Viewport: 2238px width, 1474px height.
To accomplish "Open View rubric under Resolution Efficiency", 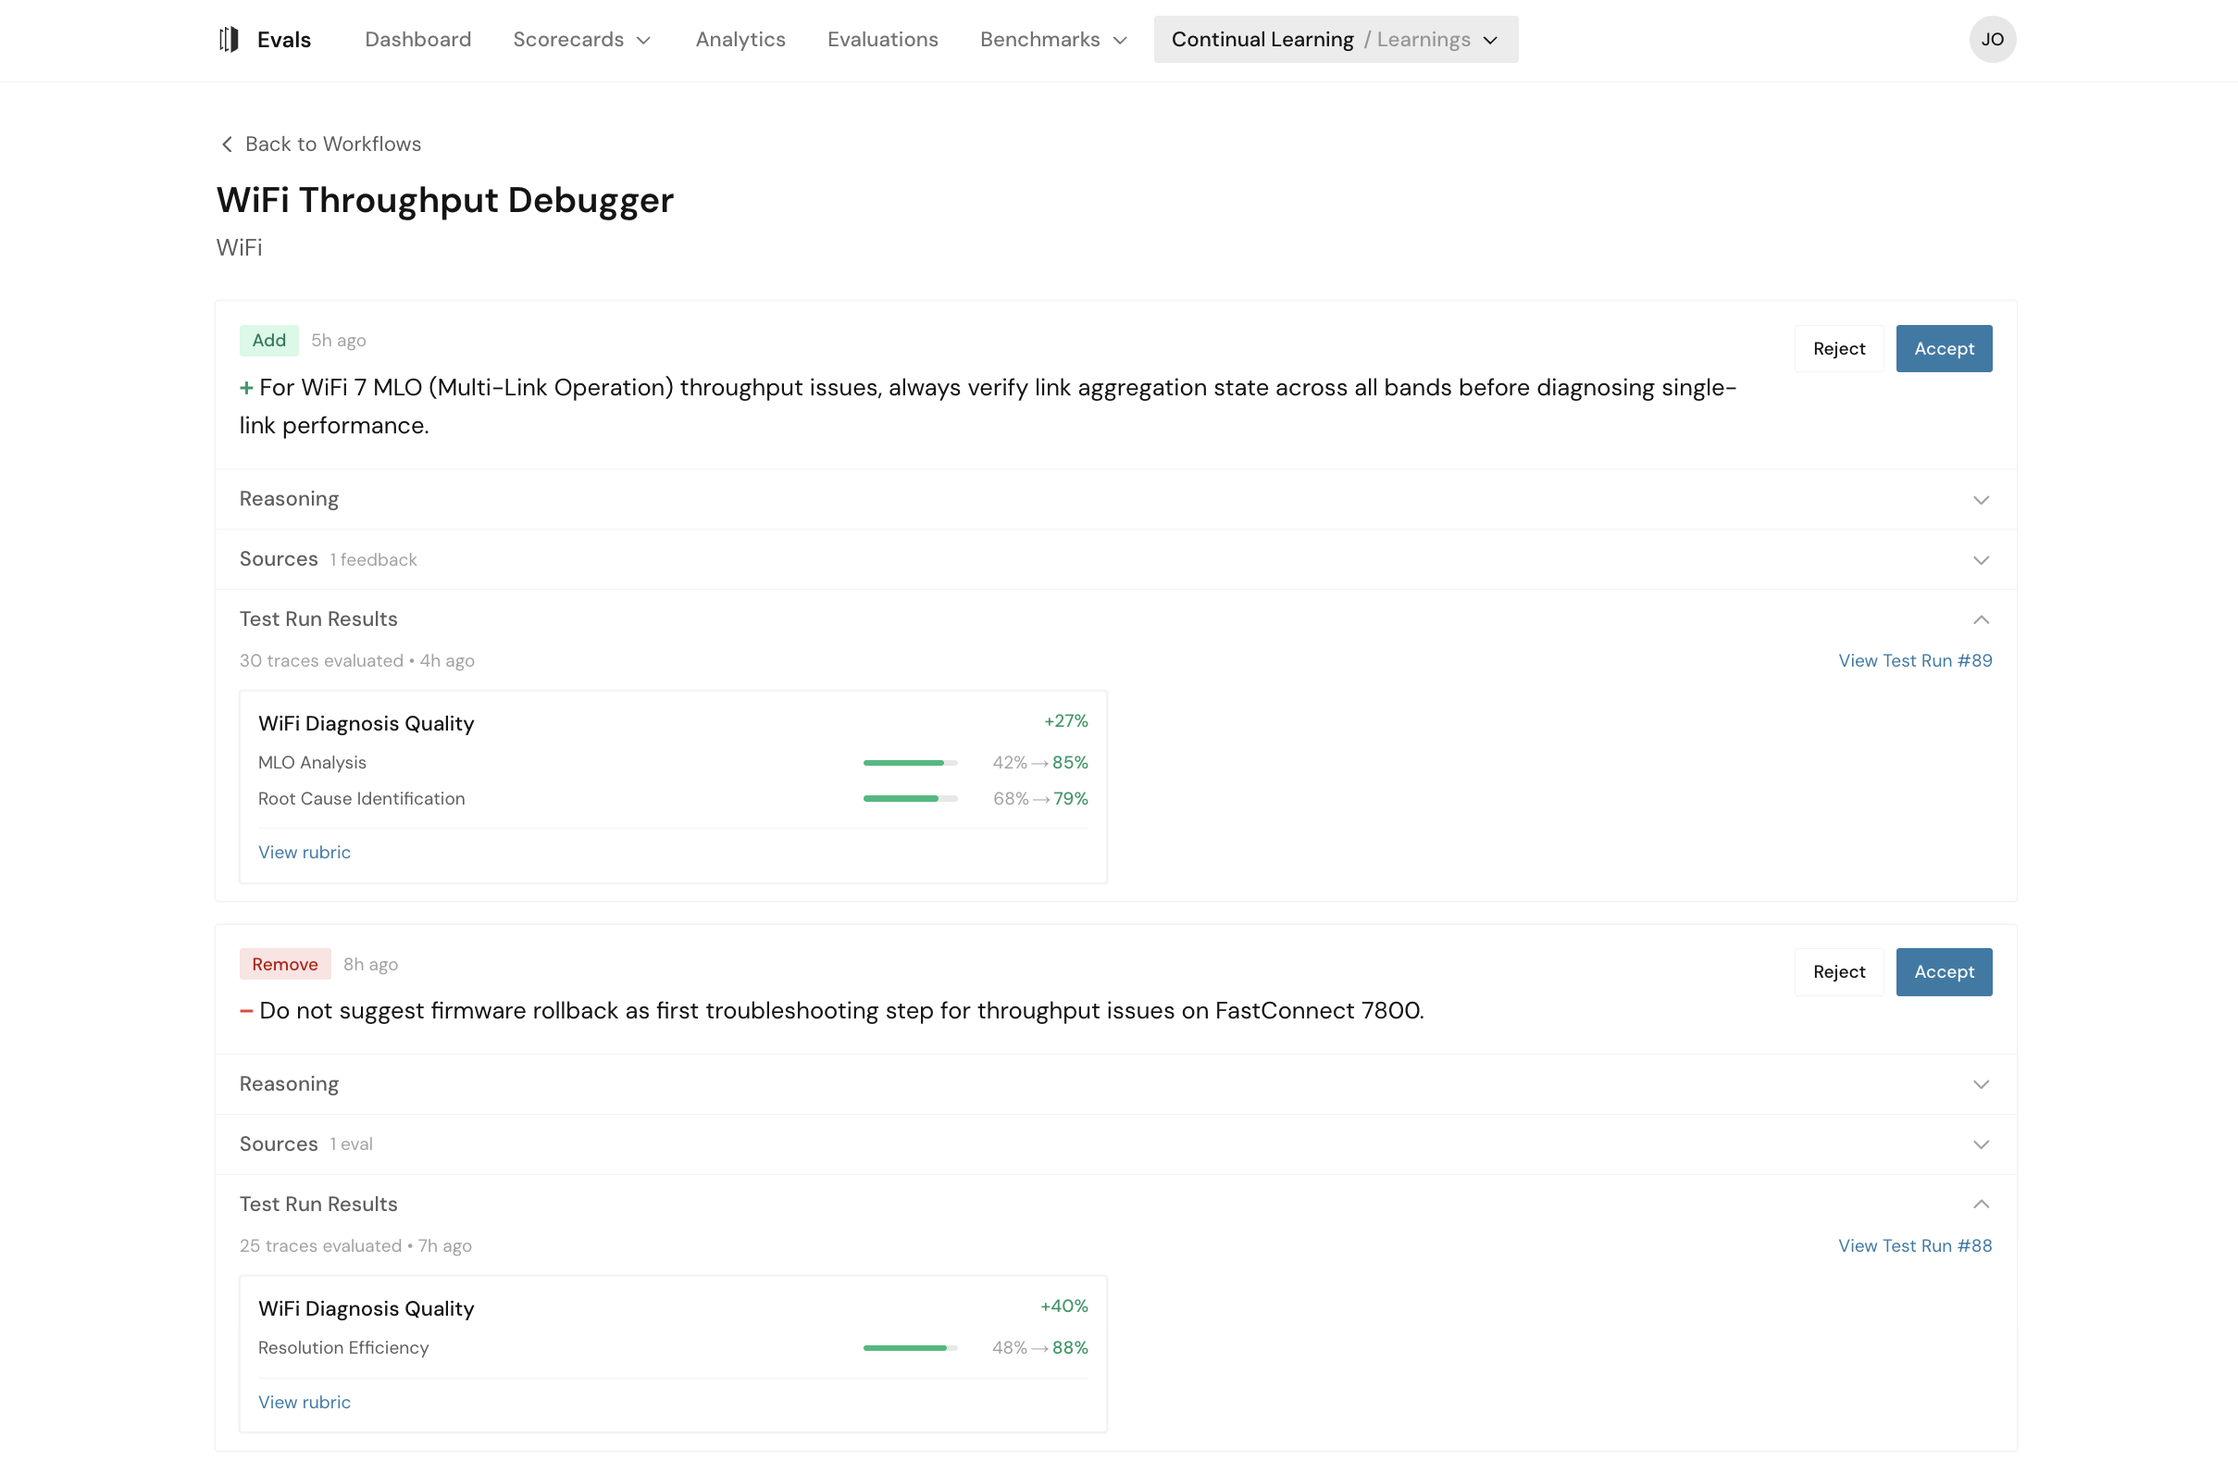I will [304, 1402].
